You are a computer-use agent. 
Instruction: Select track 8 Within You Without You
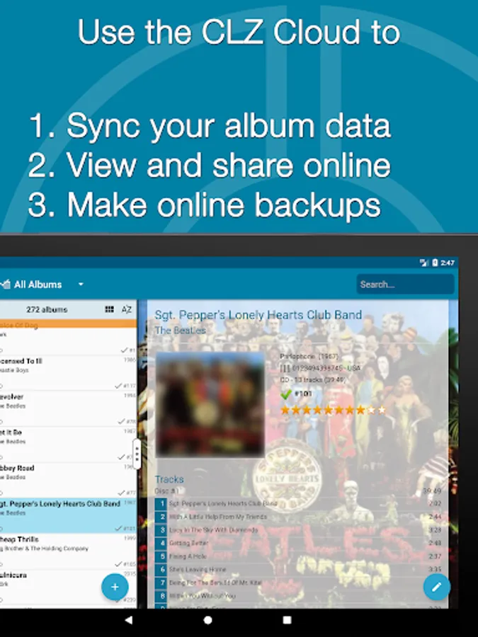298,596
